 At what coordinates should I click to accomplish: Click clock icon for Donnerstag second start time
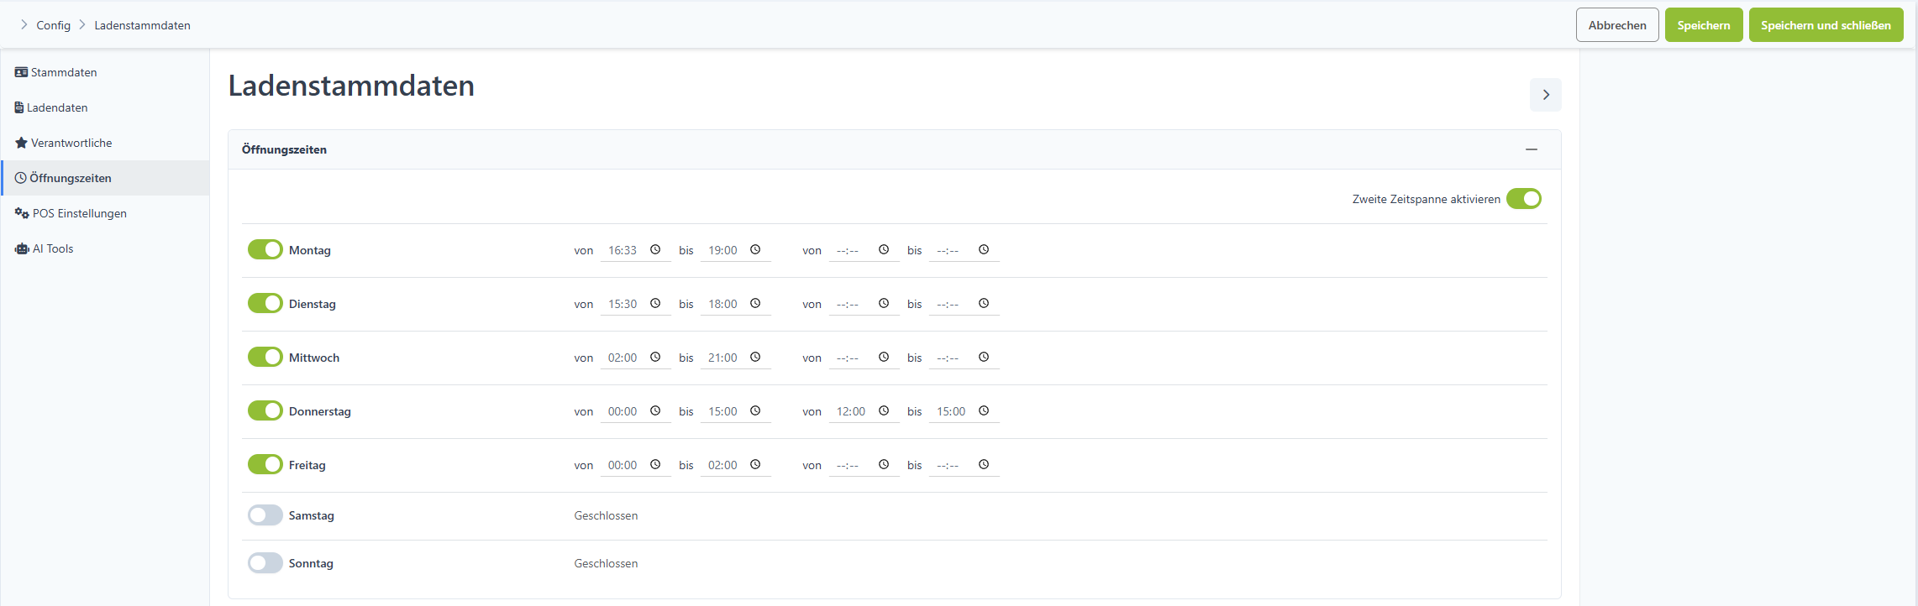point(884,410)
